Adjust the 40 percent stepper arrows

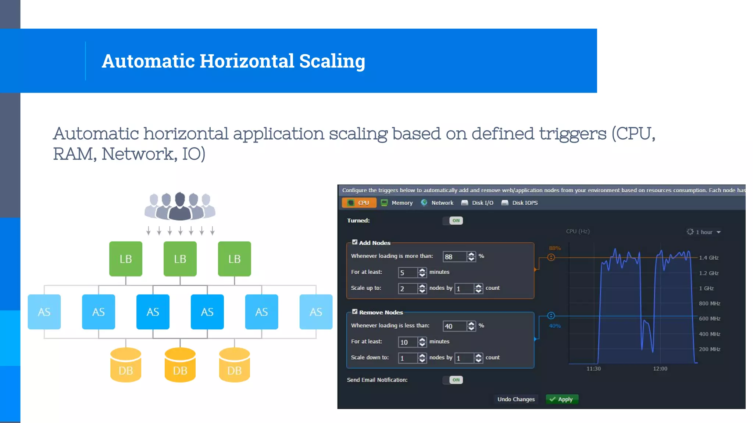coord(471,326)
